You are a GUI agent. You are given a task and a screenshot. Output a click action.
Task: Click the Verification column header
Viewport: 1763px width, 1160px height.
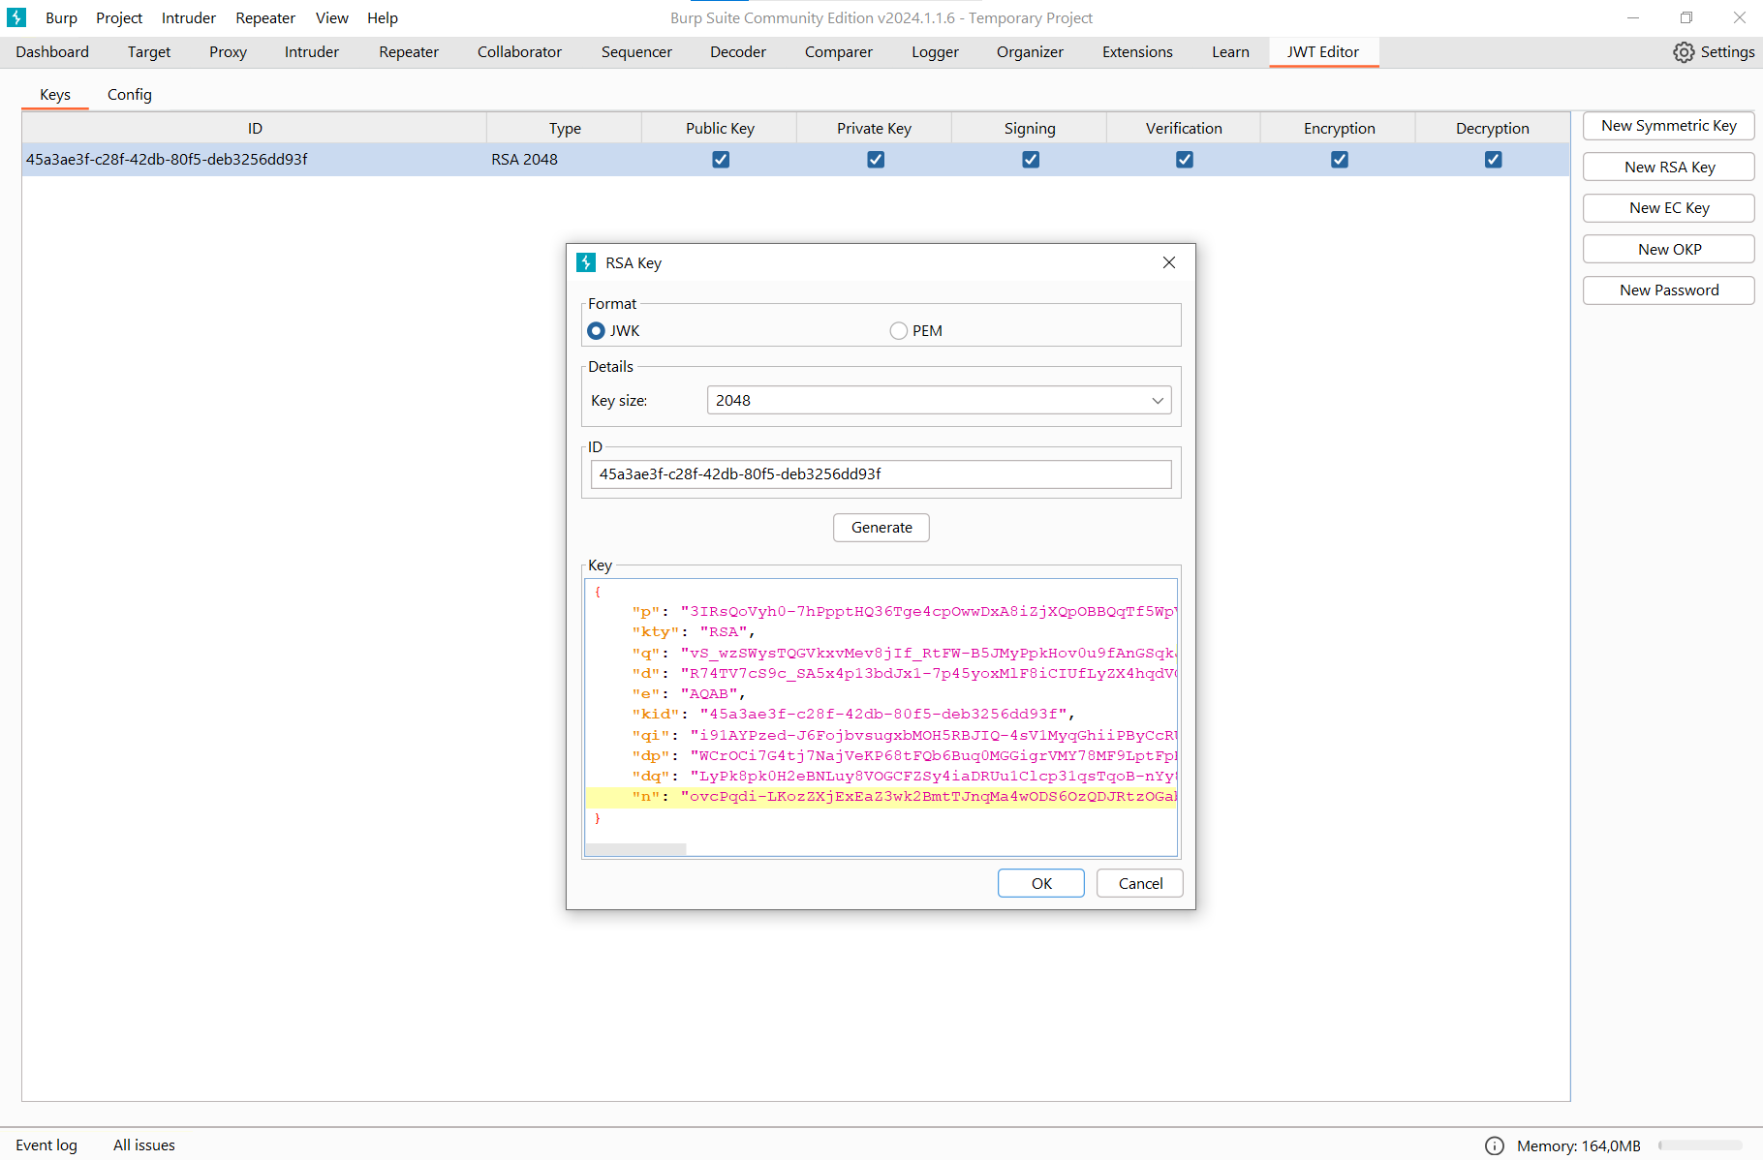point(1184,128)
